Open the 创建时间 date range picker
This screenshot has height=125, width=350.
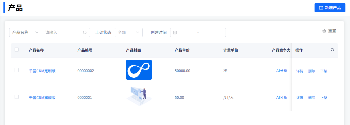click(198, 32)
